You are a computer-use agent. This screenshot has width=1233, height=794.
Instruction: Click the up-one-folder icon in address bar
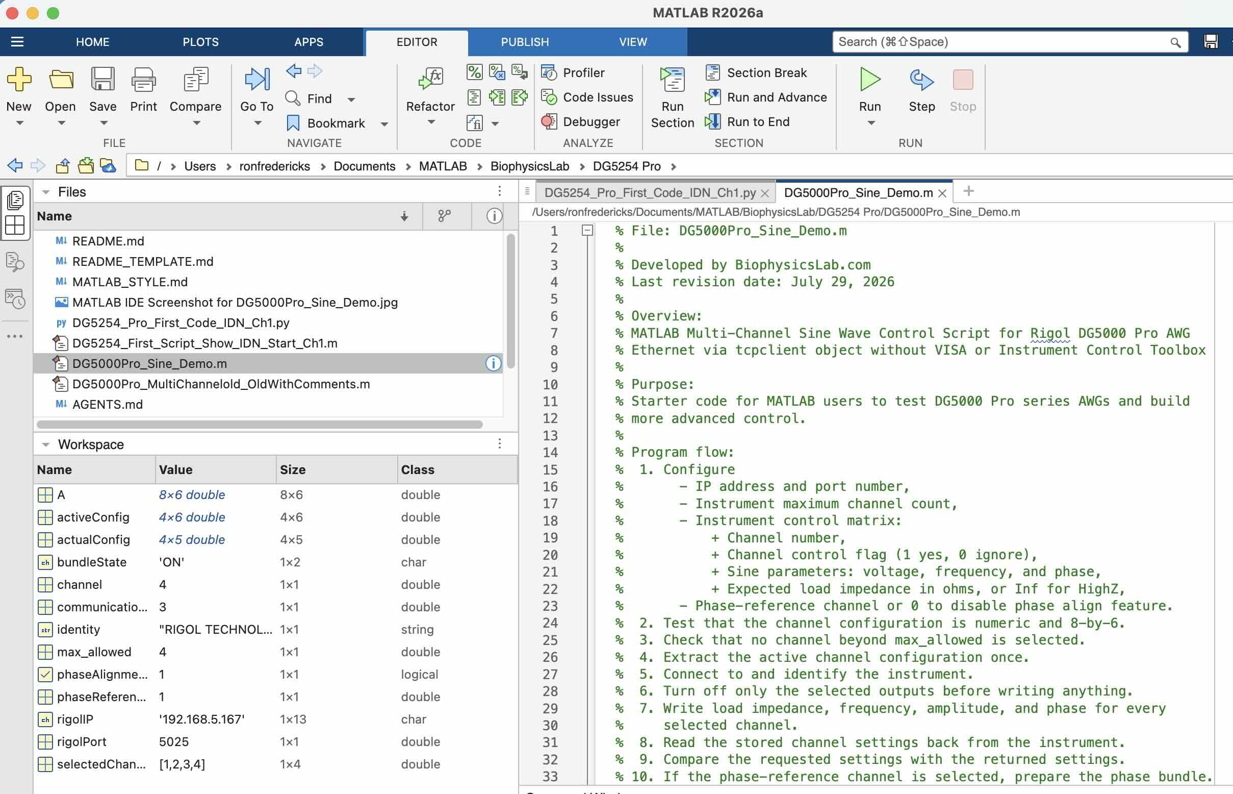tap(63, 166)
